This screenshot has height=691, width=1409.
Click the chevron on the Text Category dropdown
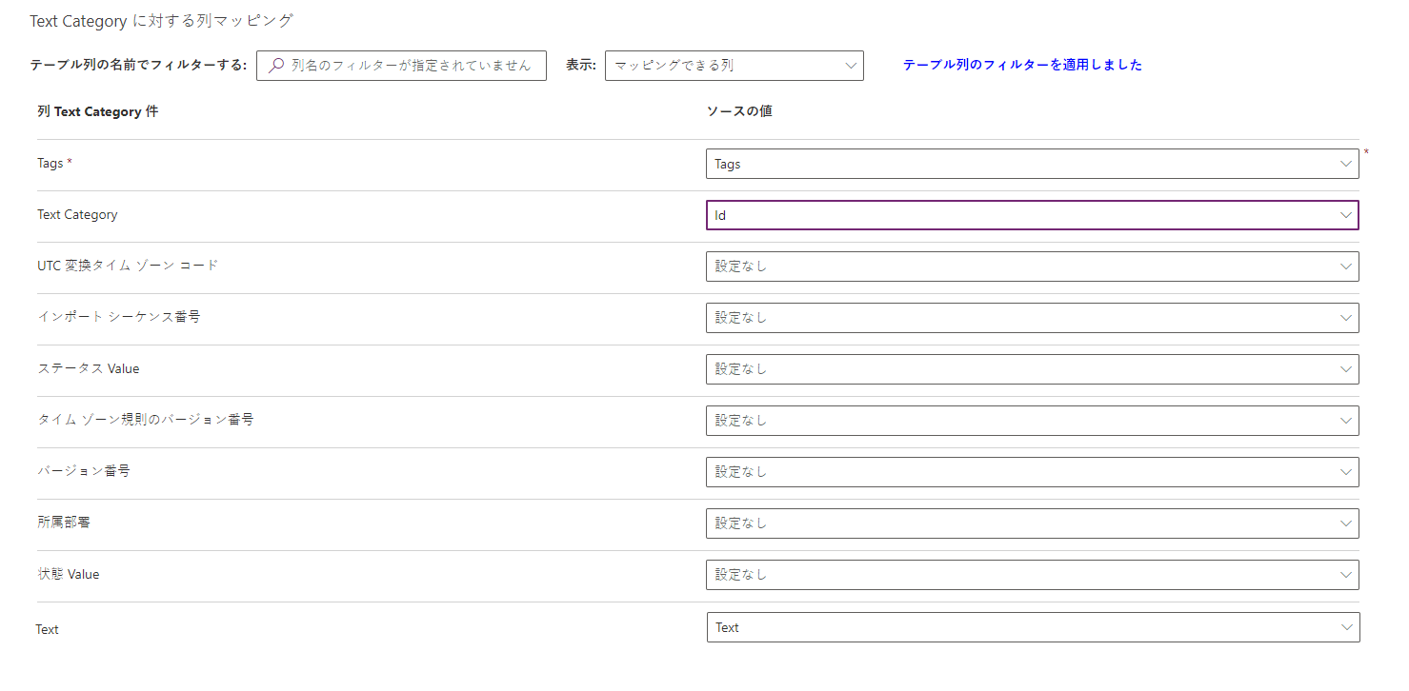(1346, 214)
